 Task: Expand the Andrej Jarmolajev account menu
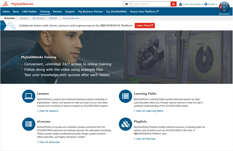coord(193,4)
